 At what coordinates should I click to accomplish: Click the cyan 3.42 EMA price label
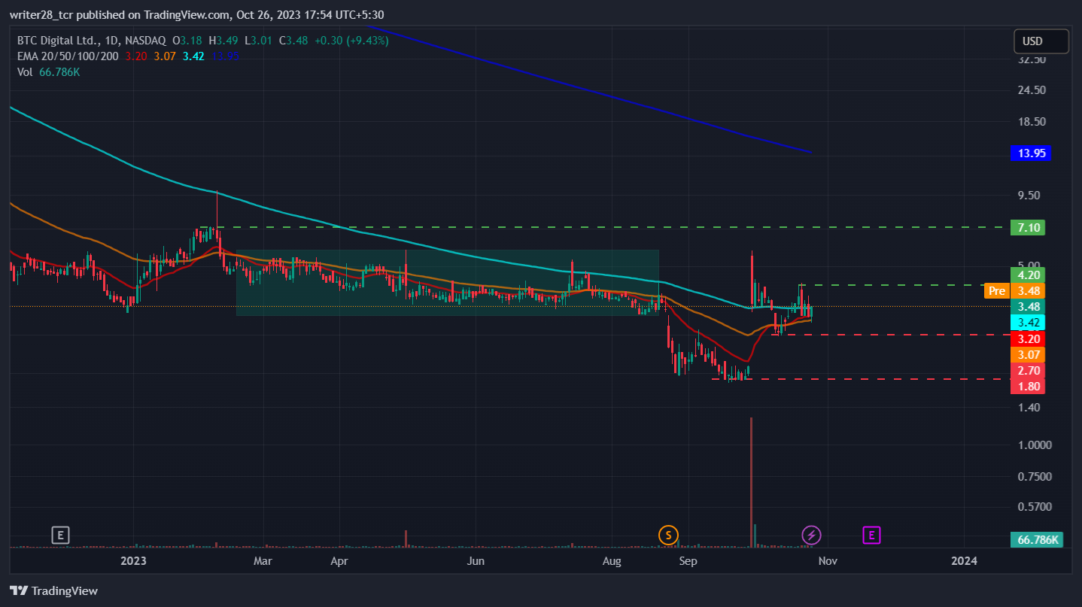click(1029, 323)
